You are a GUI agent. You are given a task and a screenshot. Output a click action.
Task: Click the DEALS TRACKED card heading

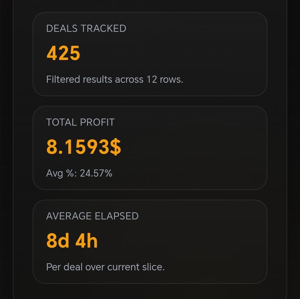coord(86,28)
